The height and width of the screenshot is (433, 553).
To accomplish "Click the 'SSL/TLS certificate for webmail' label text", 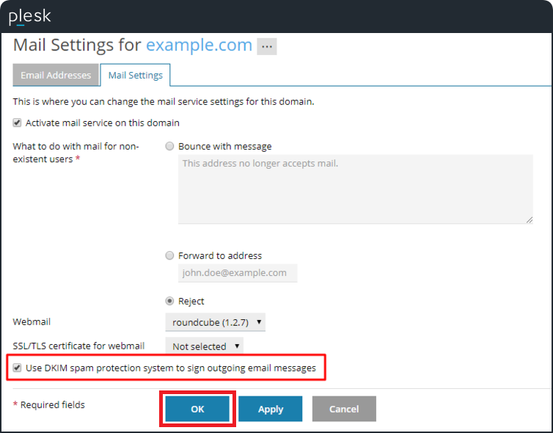I will coord(78,346).
